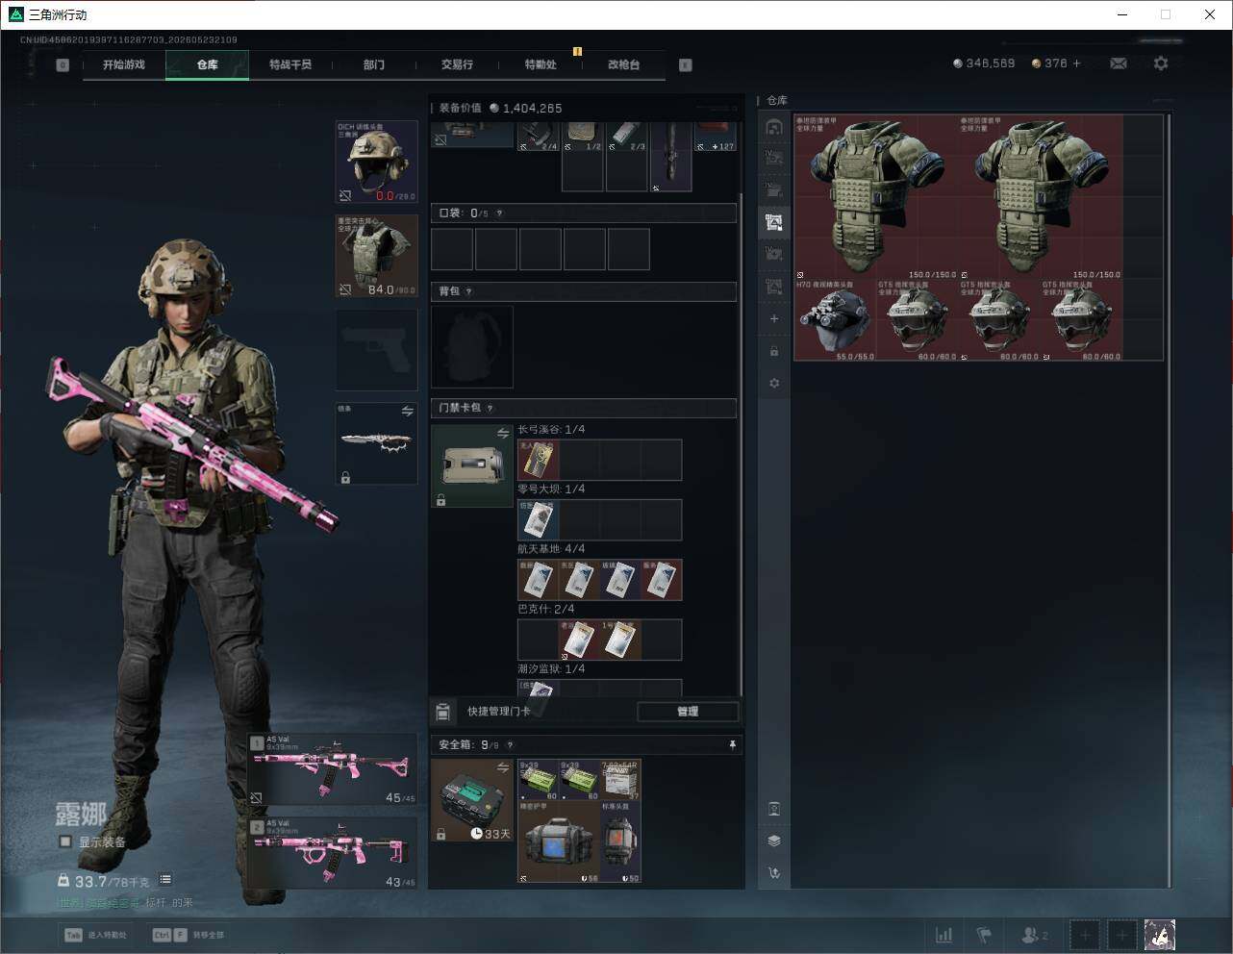Select the equipped body armor slot 84.0
This screenshot has height=954, width=1233.
click(377, 256)
